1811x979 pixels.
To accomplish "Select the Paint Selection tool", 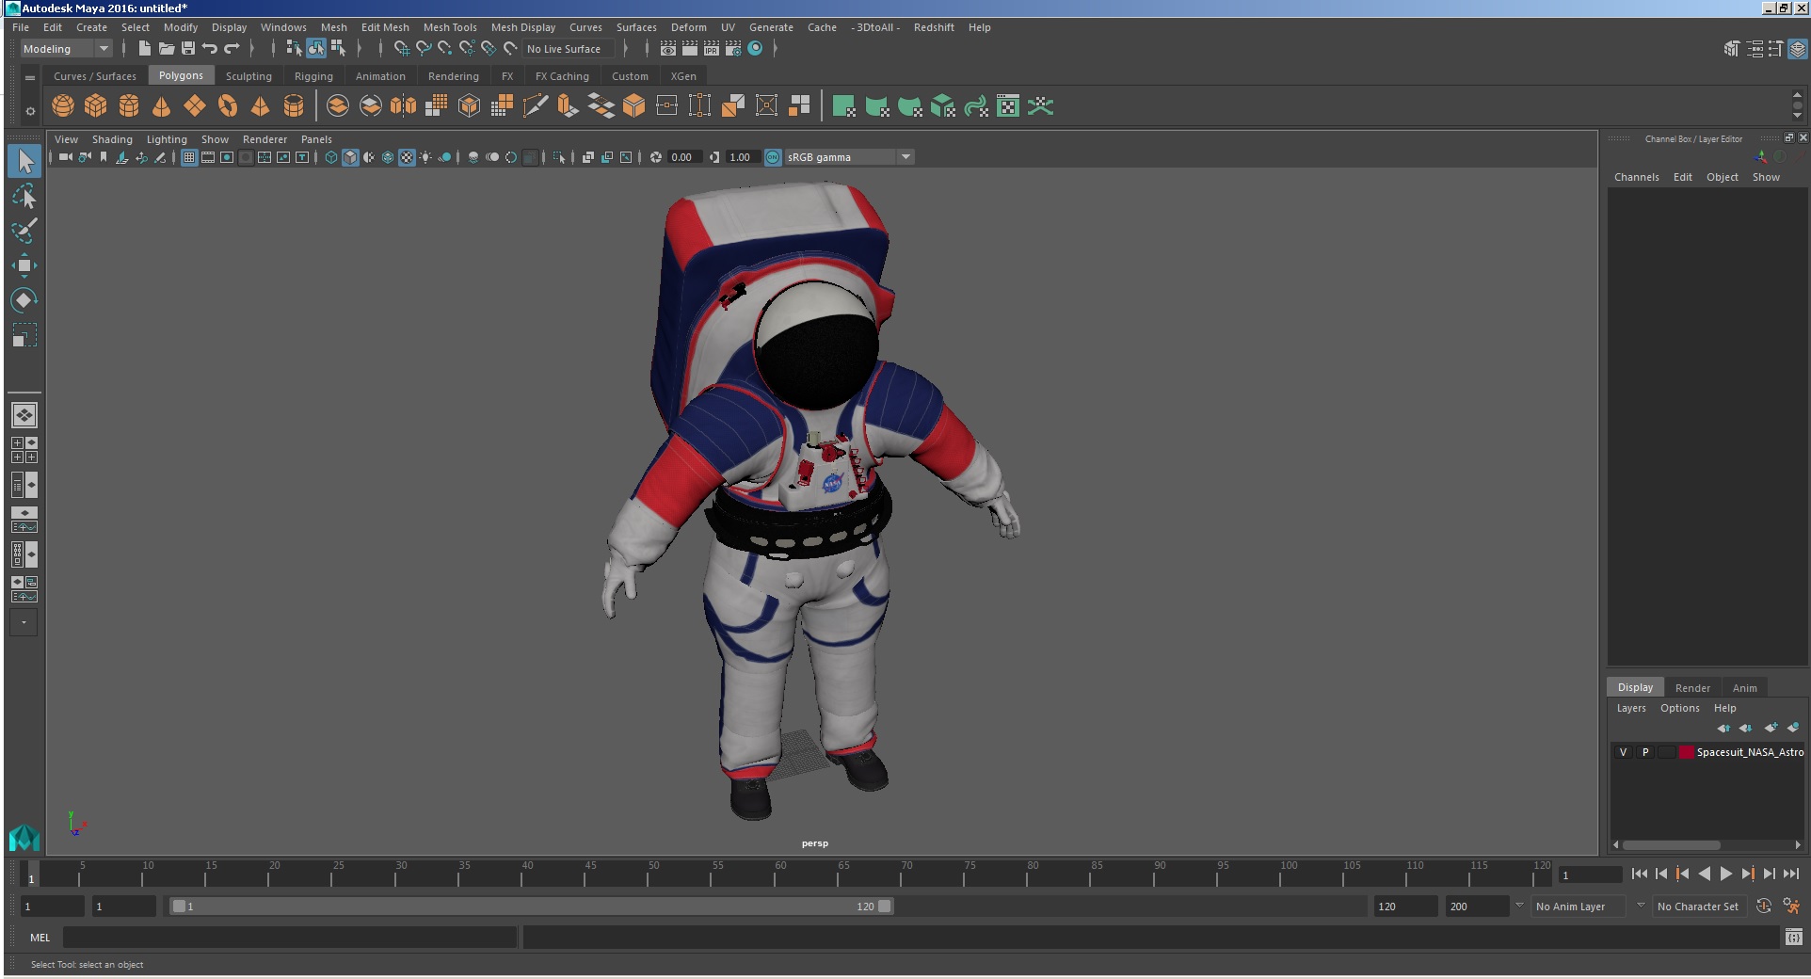I will pyautogui.click(x=24, y=232).
